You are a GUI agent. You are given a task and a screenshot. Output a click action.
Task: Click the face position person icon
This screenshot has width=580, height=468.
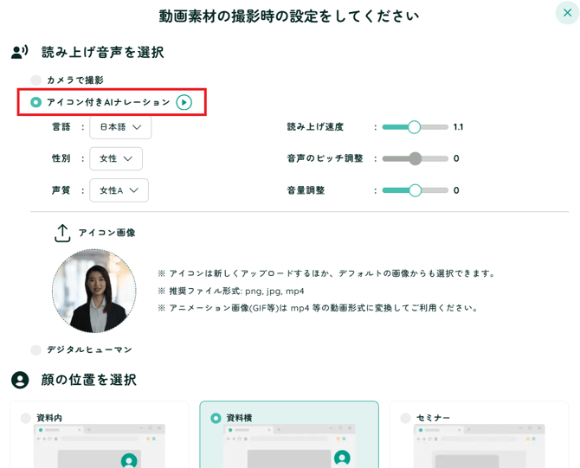20,380
